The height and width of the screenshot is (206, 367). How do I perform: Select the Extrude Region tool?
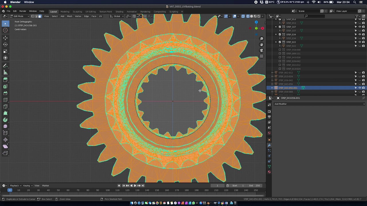[5, 80]
